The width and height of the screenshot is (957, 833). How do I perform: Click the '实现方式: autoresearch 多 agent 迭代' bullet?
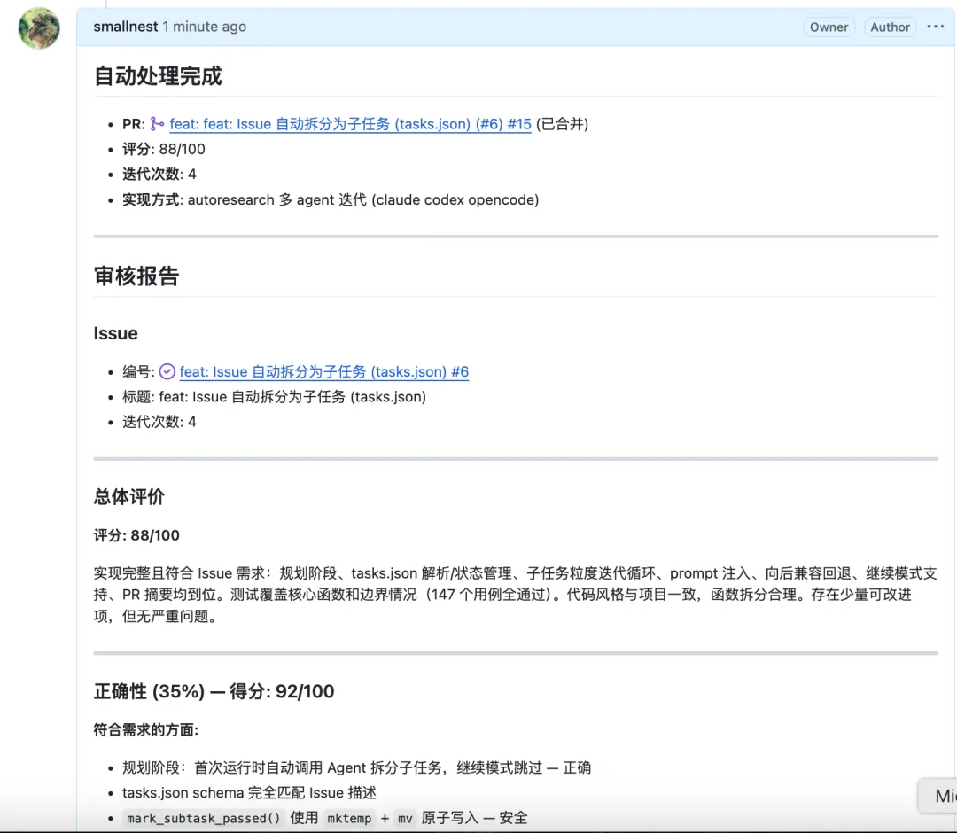pyautogui.click(x=331, y=199)
